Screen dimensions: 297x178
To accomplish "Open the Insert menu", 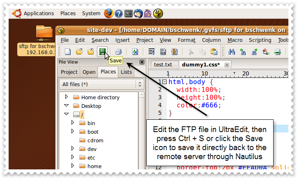I will tap(122, 40).
